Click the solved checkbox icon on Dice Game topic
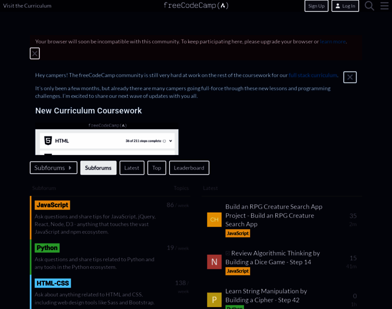The width and height of the screenshot is (392, 309). point(227,253)
